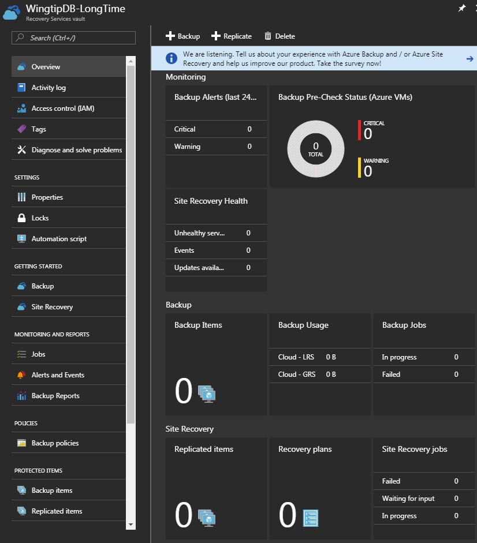Click the sidebar scrollbar down arrow
The image size is (477, 543).
coord(131,525)
